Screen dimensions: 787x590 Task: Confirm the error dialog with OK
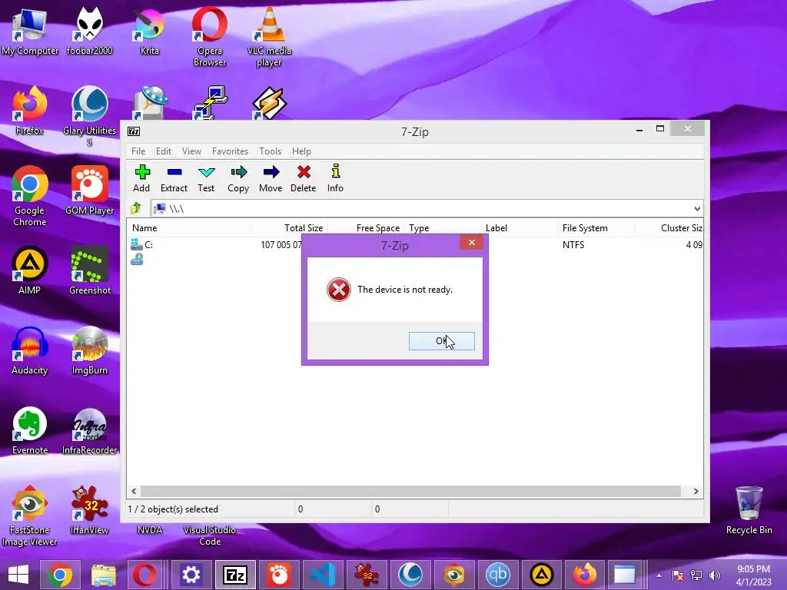coord(442,341)
